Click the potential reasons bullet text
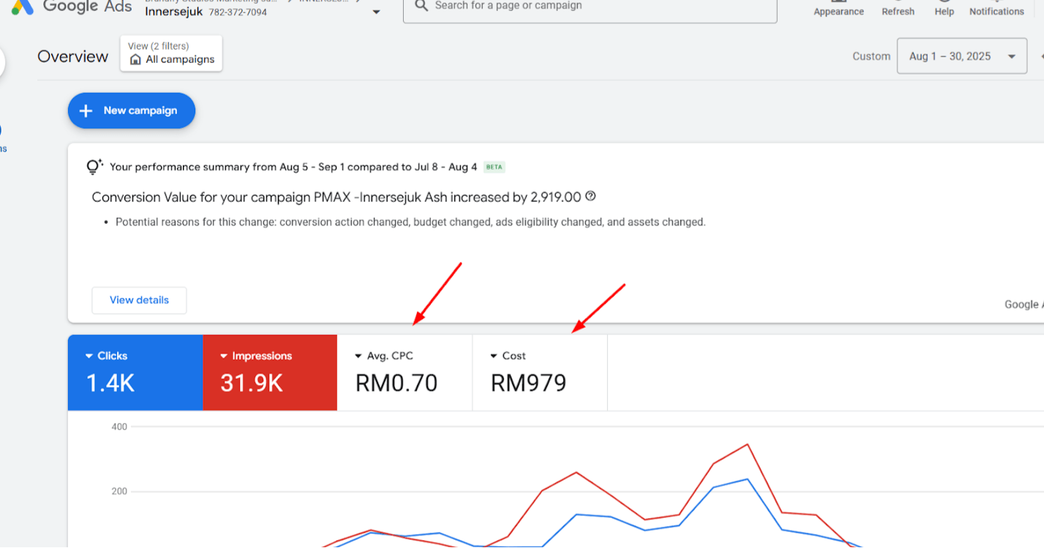Viewport: 1044px width, 548px height. tap(410, 222)
